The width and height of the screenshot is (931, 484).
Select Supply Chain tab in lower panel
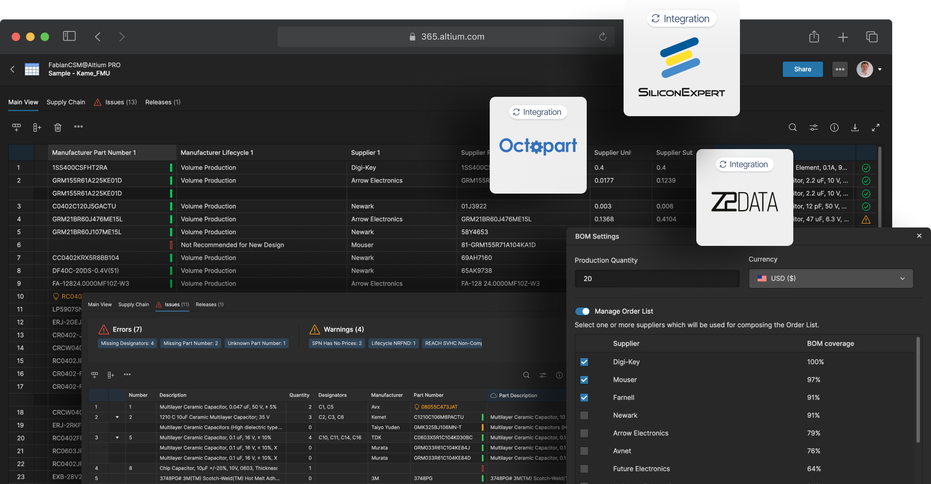pos(133,304)
